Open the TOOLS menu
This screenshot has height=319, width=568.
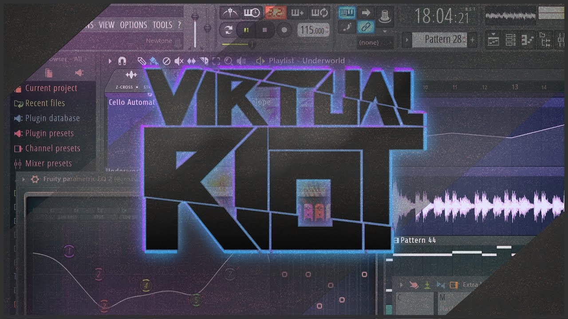[162, 25]
